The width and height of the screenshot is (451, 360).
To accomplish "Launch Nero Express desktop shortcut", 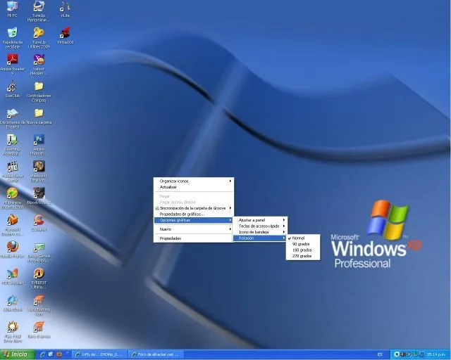I will click(x=39, y=330).
